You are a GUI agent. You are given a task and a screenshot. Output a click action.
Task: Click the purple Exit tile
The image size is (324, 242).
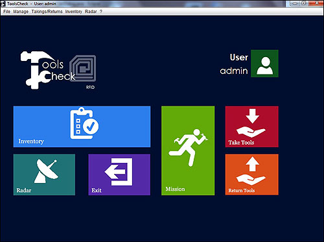click(119, 175)
